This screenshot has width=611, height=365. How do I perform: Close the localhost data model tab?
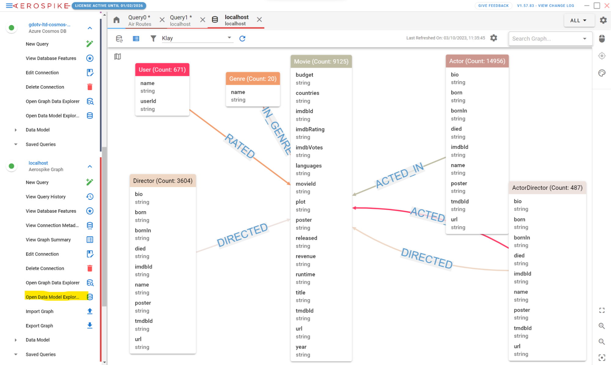pos(259,20)
